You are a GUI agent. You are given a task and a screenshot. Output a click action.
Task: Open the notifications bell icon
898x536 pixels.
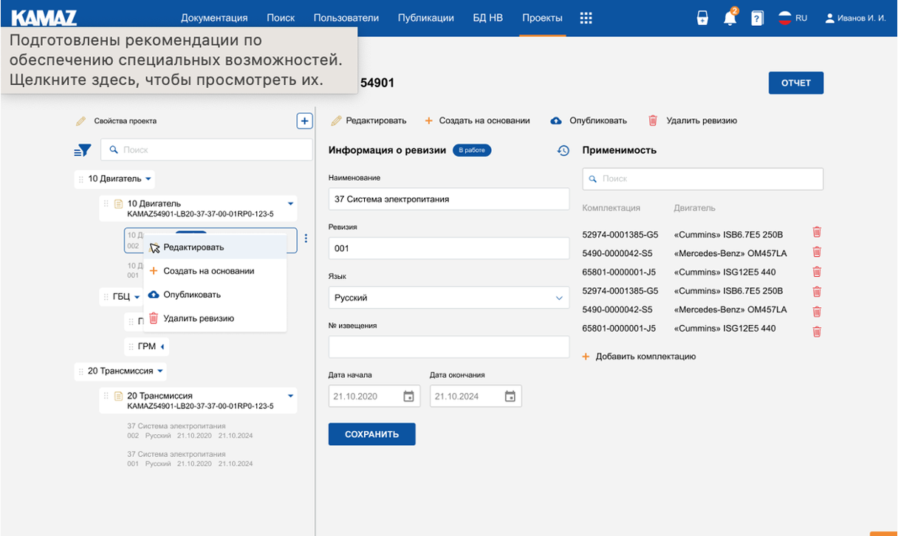point(730,18)
